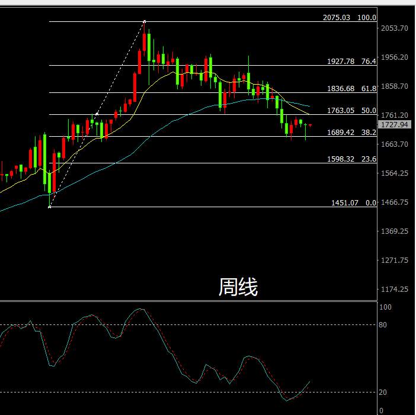Select the 1763.05 Fibonacci 50.0 label
The width and height of the screenshot is (416, 415).
point(351,111)
